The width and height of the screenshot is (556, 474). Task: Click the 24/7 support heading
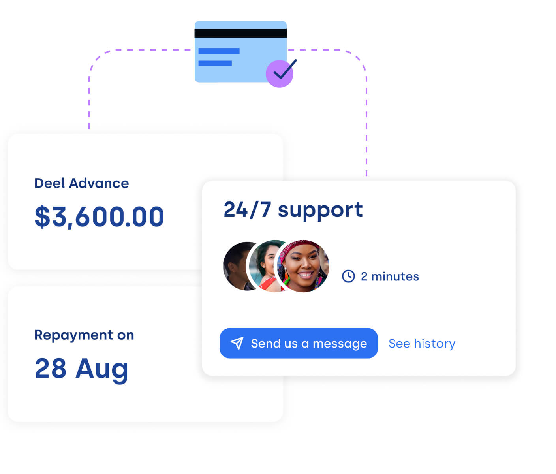293,210
